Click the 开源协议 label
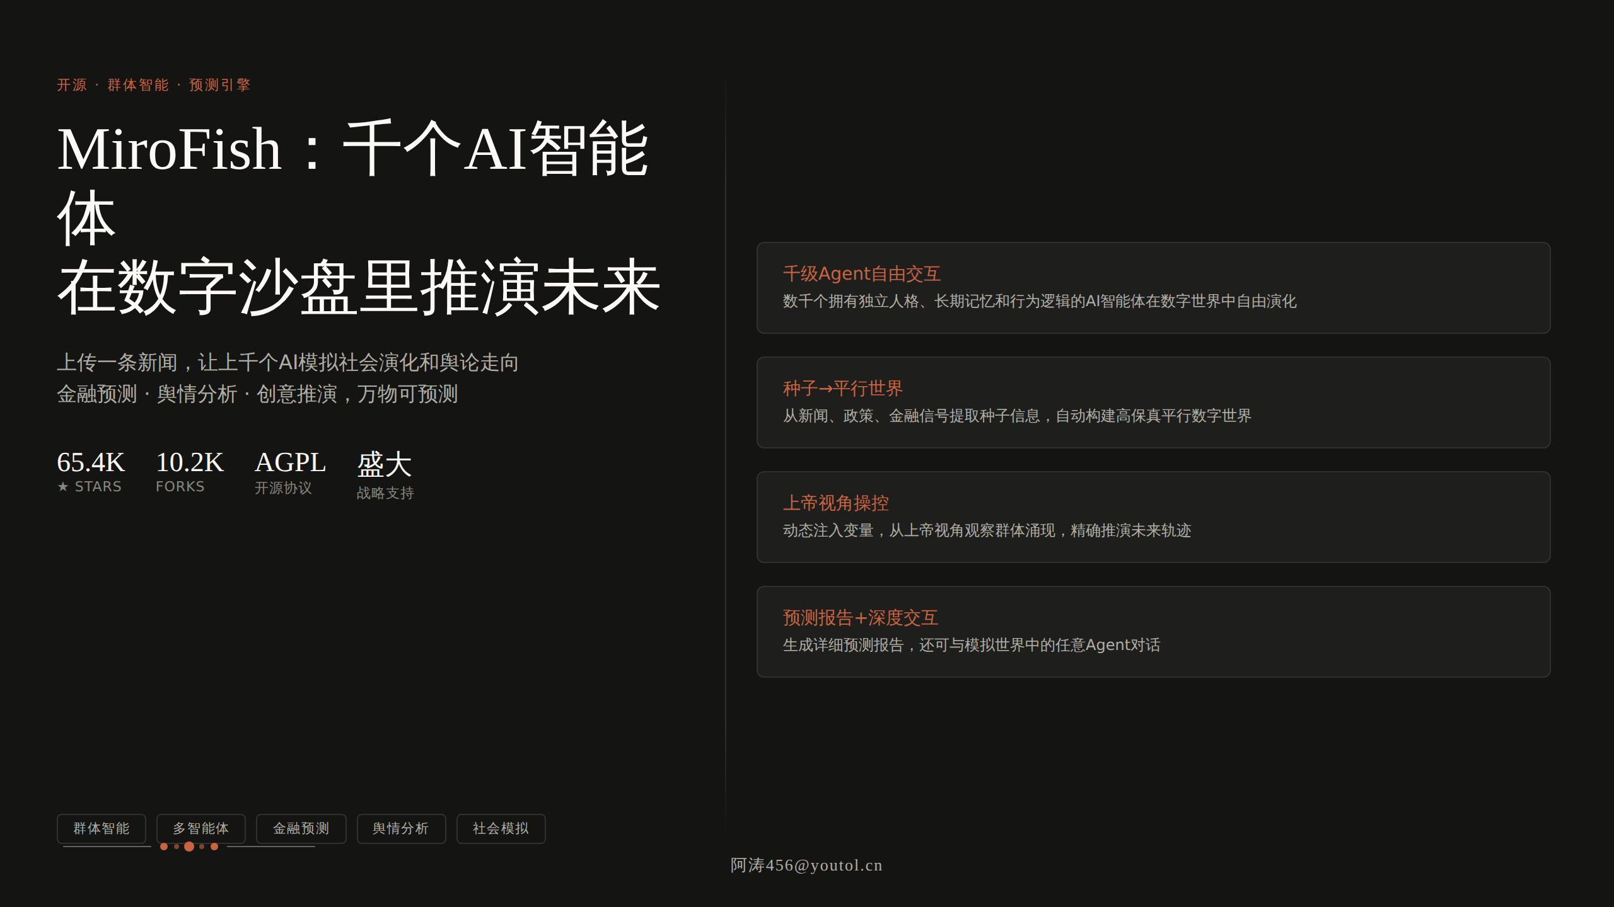Image resolution: width=1614 pixels, height=907 pixels. (283, 488)
